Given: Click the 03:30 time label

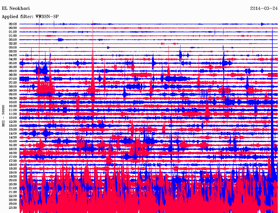Looking at the screenshot, I should 13,51.
